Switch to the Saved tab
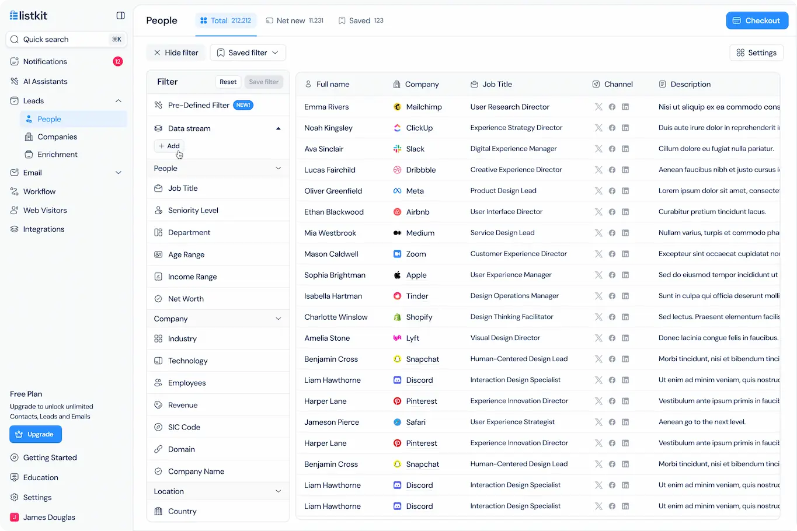Screen dimensions: 797x531 click(x=361, y=20)
